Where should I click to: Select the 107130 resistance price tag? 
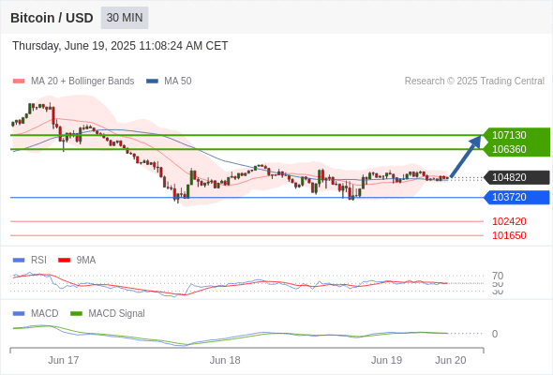point(516,135)
